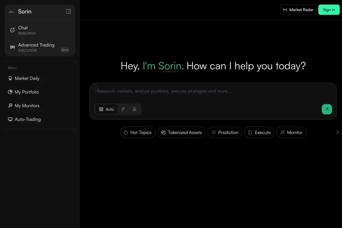Image resolution: width=342 pixels, height=228 pixels.
Task: Choose the Execute suggestion chip
Action: [x=259, y=132]
